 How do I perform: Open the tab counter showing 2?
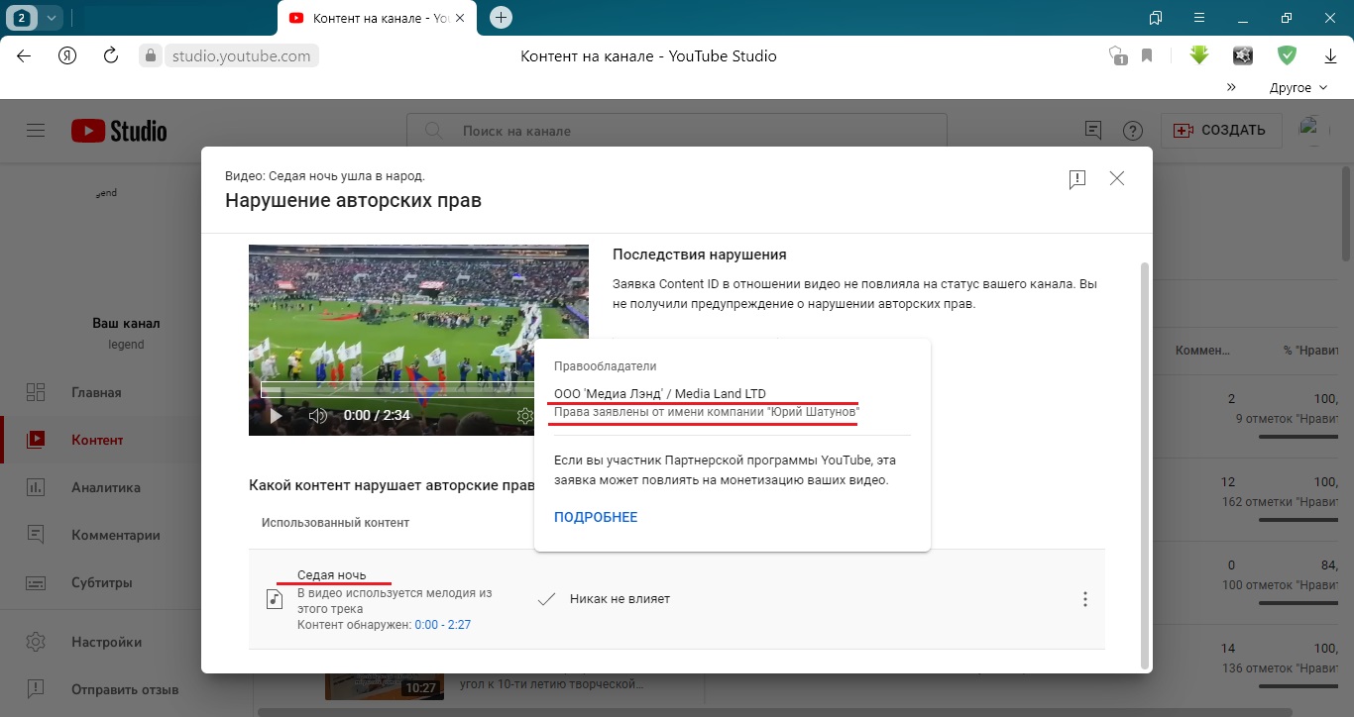pos(22,17)
